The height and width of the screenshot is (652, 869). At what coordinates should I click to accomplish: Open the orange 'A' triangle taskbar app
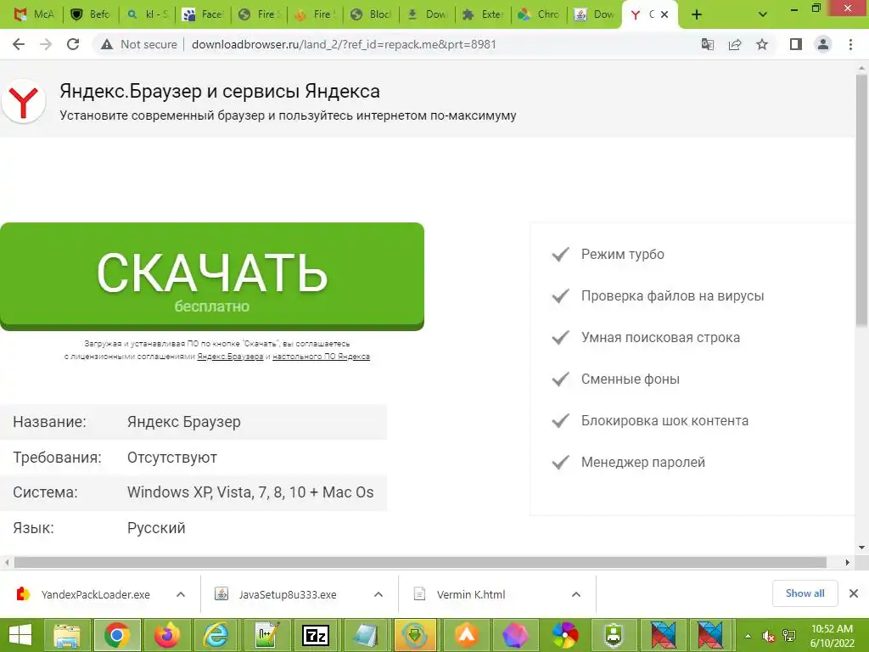tap(466, 635)
